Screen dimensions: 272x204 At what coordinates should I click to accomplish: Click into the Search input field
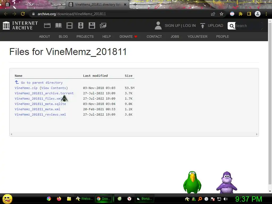[x=248, y=26]
